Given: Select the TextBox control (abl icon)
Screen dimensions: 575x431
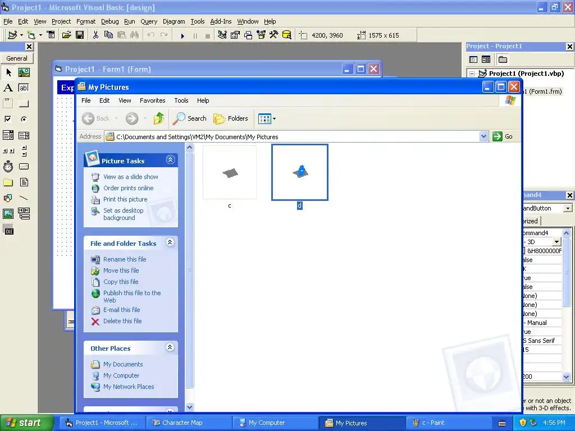Looking at the screenshot, I should [24, 88].
